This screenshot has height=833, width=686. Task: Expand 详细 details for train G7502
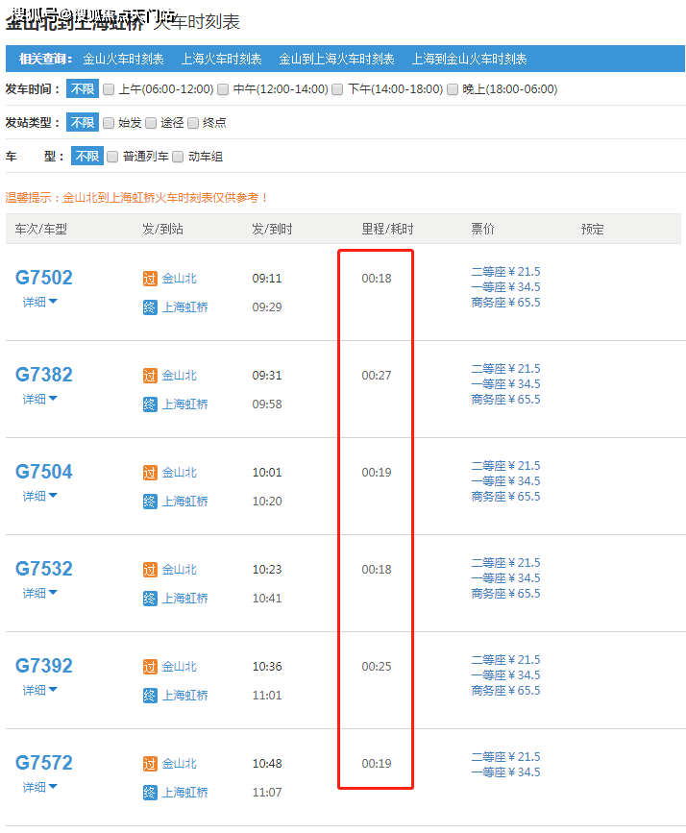[40, 302]
